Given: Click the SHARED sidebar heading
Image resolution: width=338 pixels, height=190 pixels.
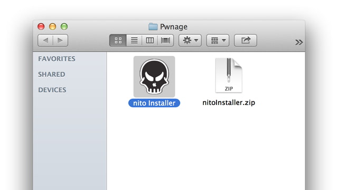Looking at the screenshot, I should pos(52,74).
